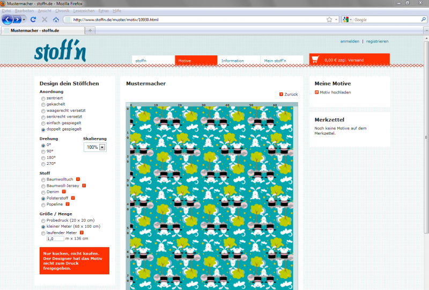Click the Zurück arrow icon

pos(281,95)
